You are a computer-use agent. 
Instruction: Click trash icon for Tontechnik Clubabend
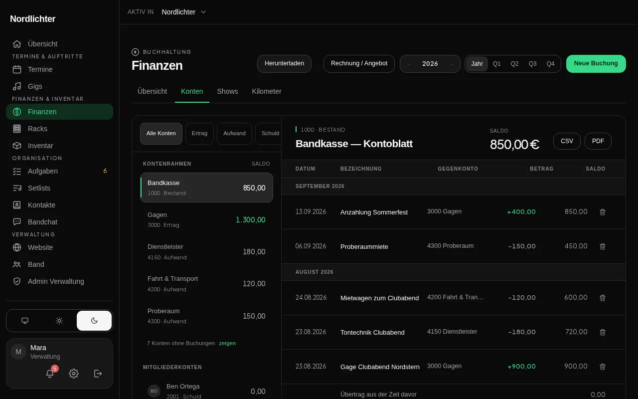tap(603, 332)
